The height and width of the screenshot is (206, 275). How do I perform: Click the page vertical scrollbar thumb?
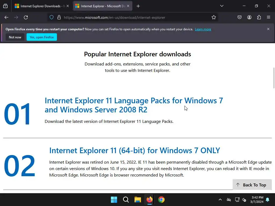tap(274, 78)
